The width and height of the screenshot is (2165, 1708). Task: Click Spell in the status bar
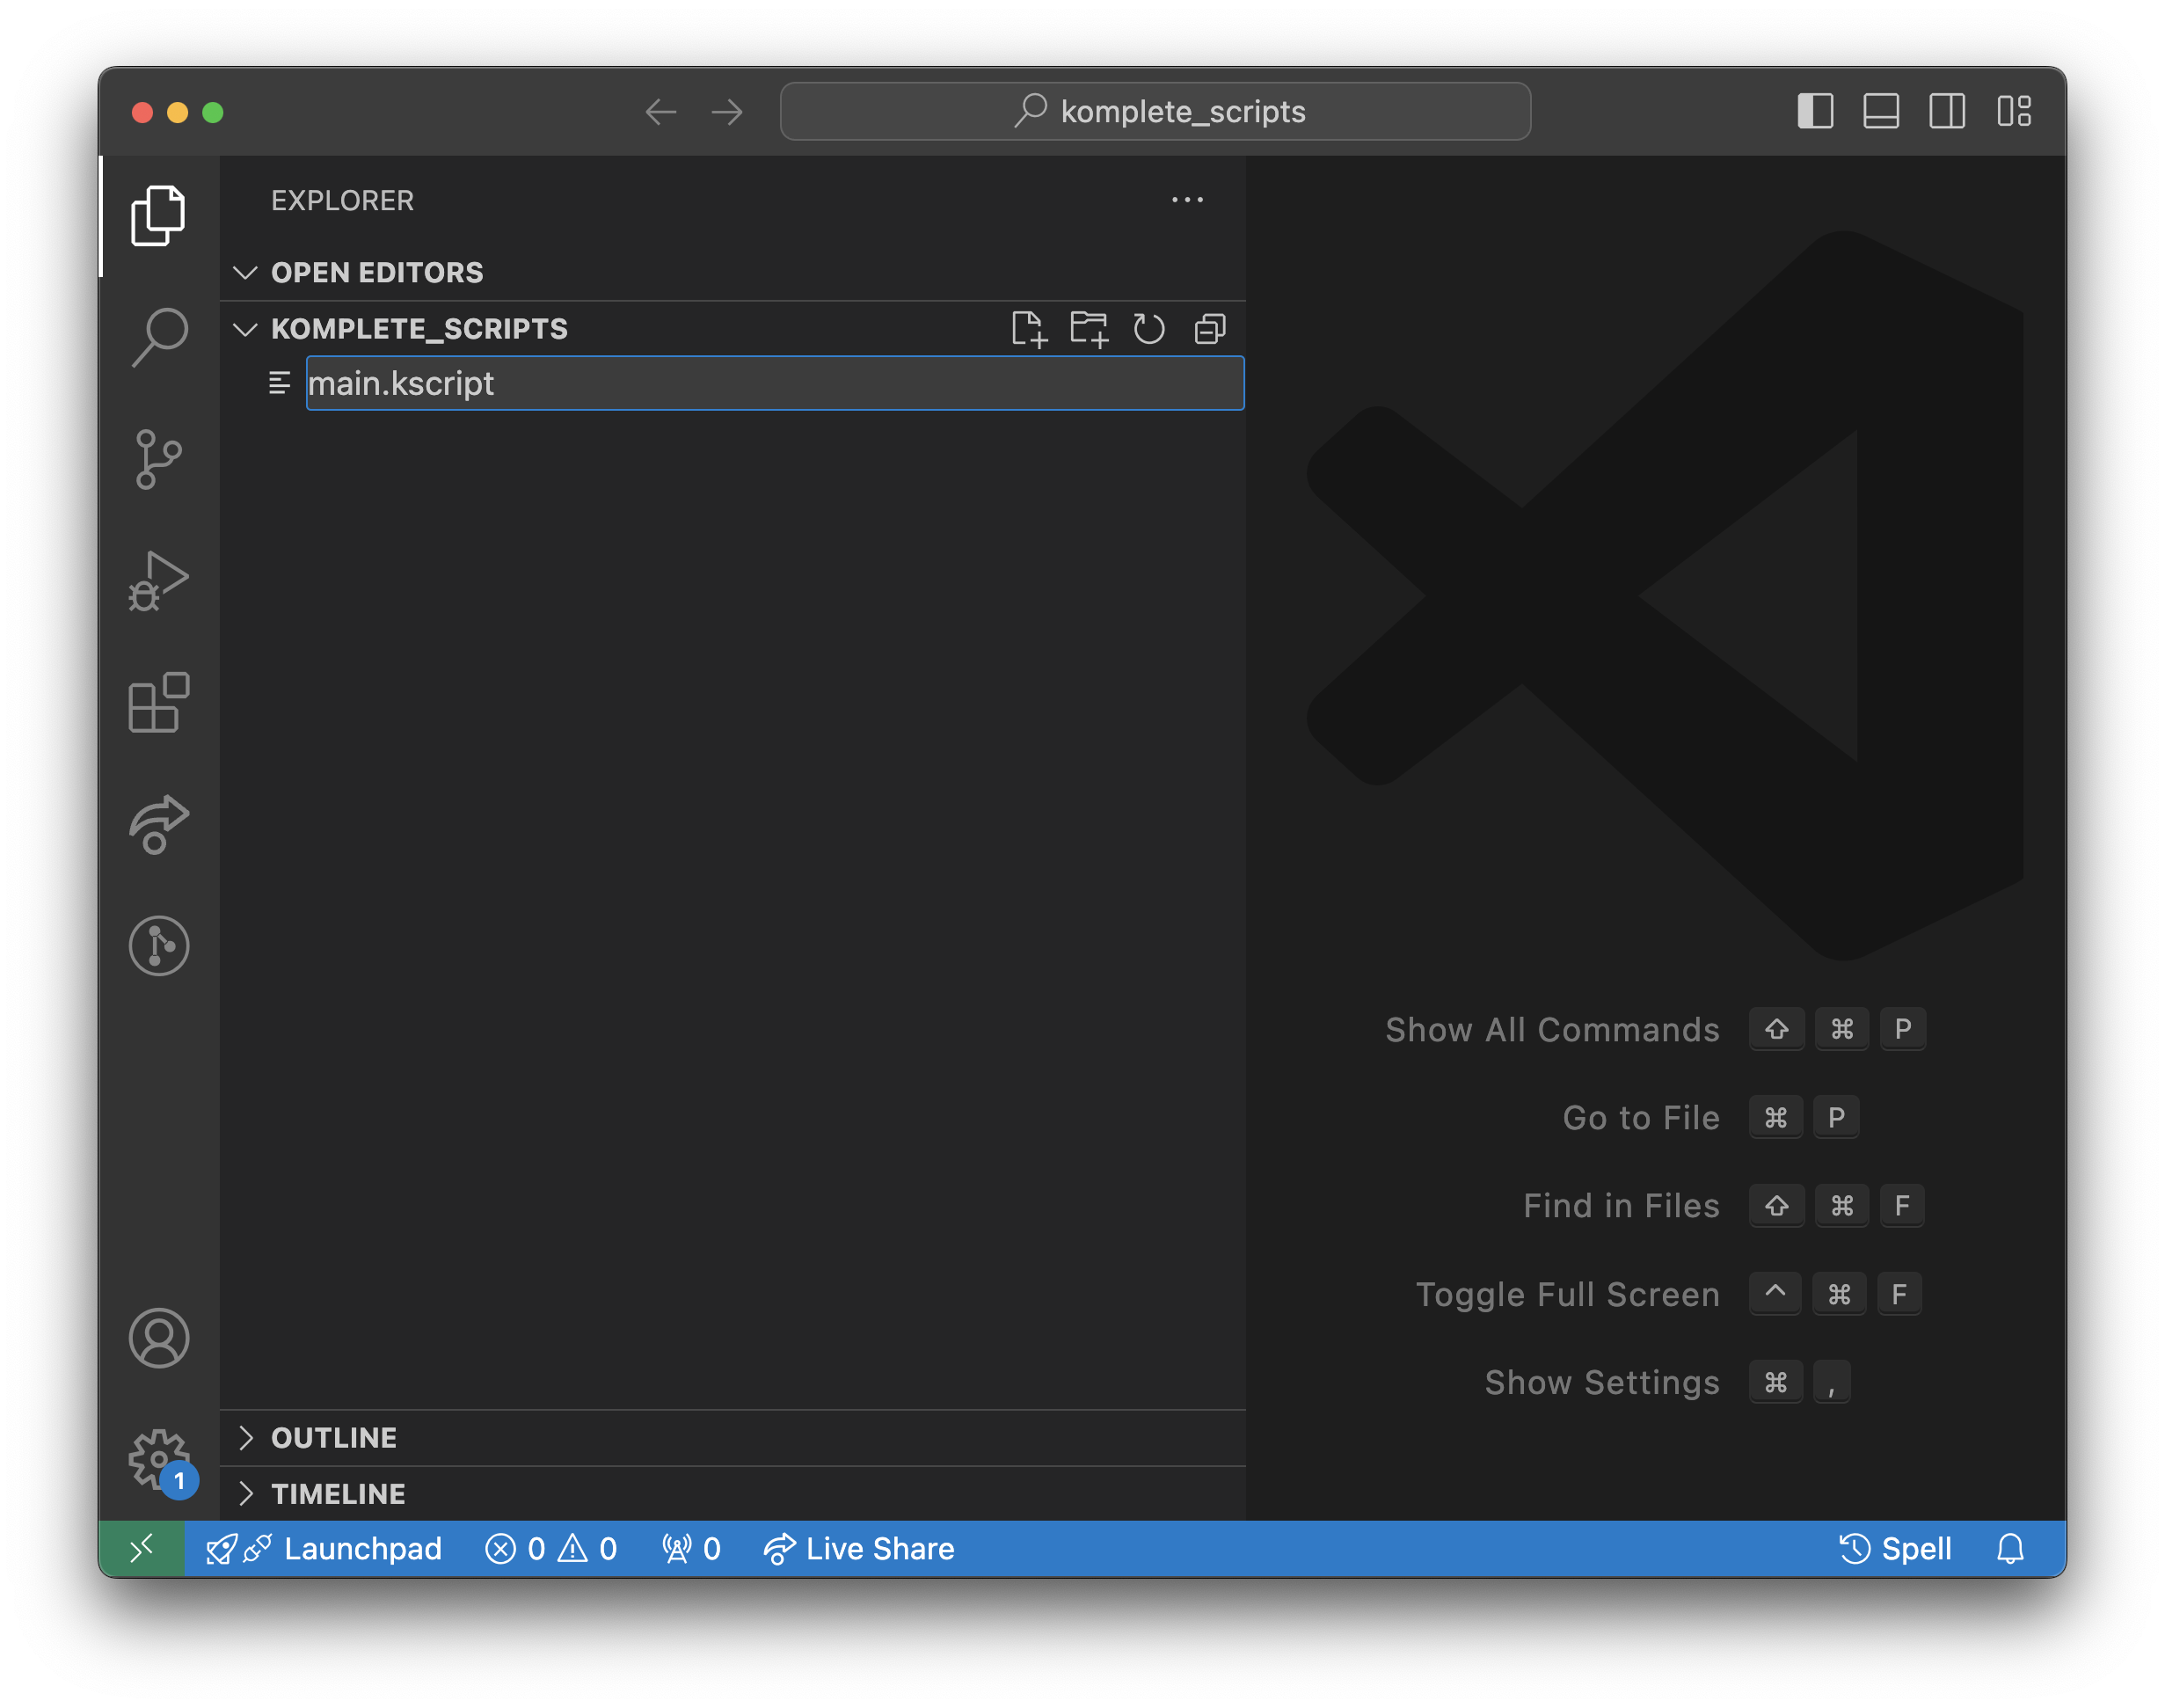coord(1895,1548)
